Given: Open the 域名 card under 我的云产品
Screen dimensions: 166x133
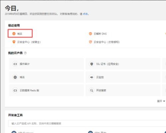Looking at the screenshot, I should pyautogui.click(x=46, y=77).
